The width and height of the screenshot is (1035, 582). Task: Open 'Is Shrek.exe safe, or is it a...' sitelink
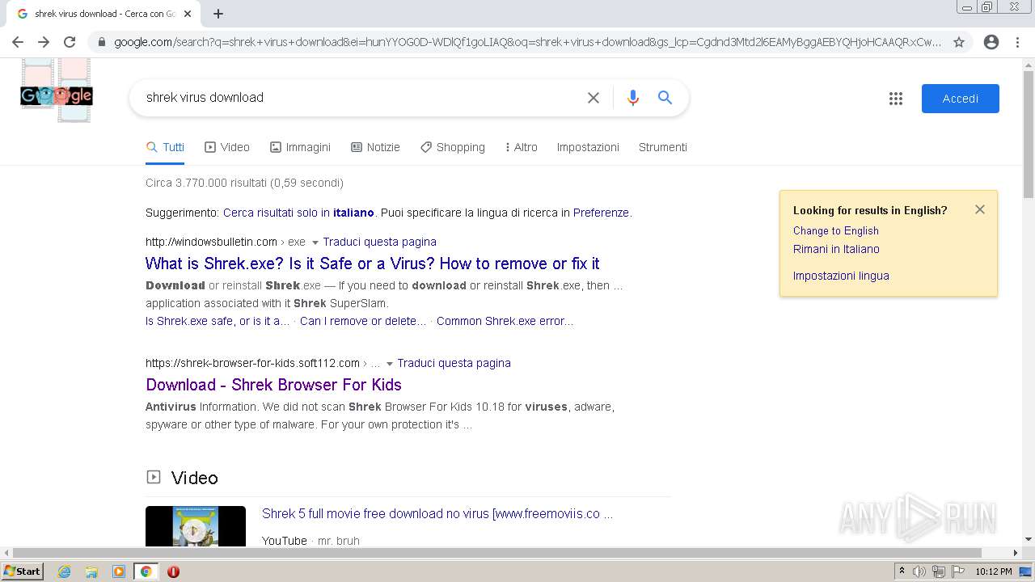click(x=218, y=321)
